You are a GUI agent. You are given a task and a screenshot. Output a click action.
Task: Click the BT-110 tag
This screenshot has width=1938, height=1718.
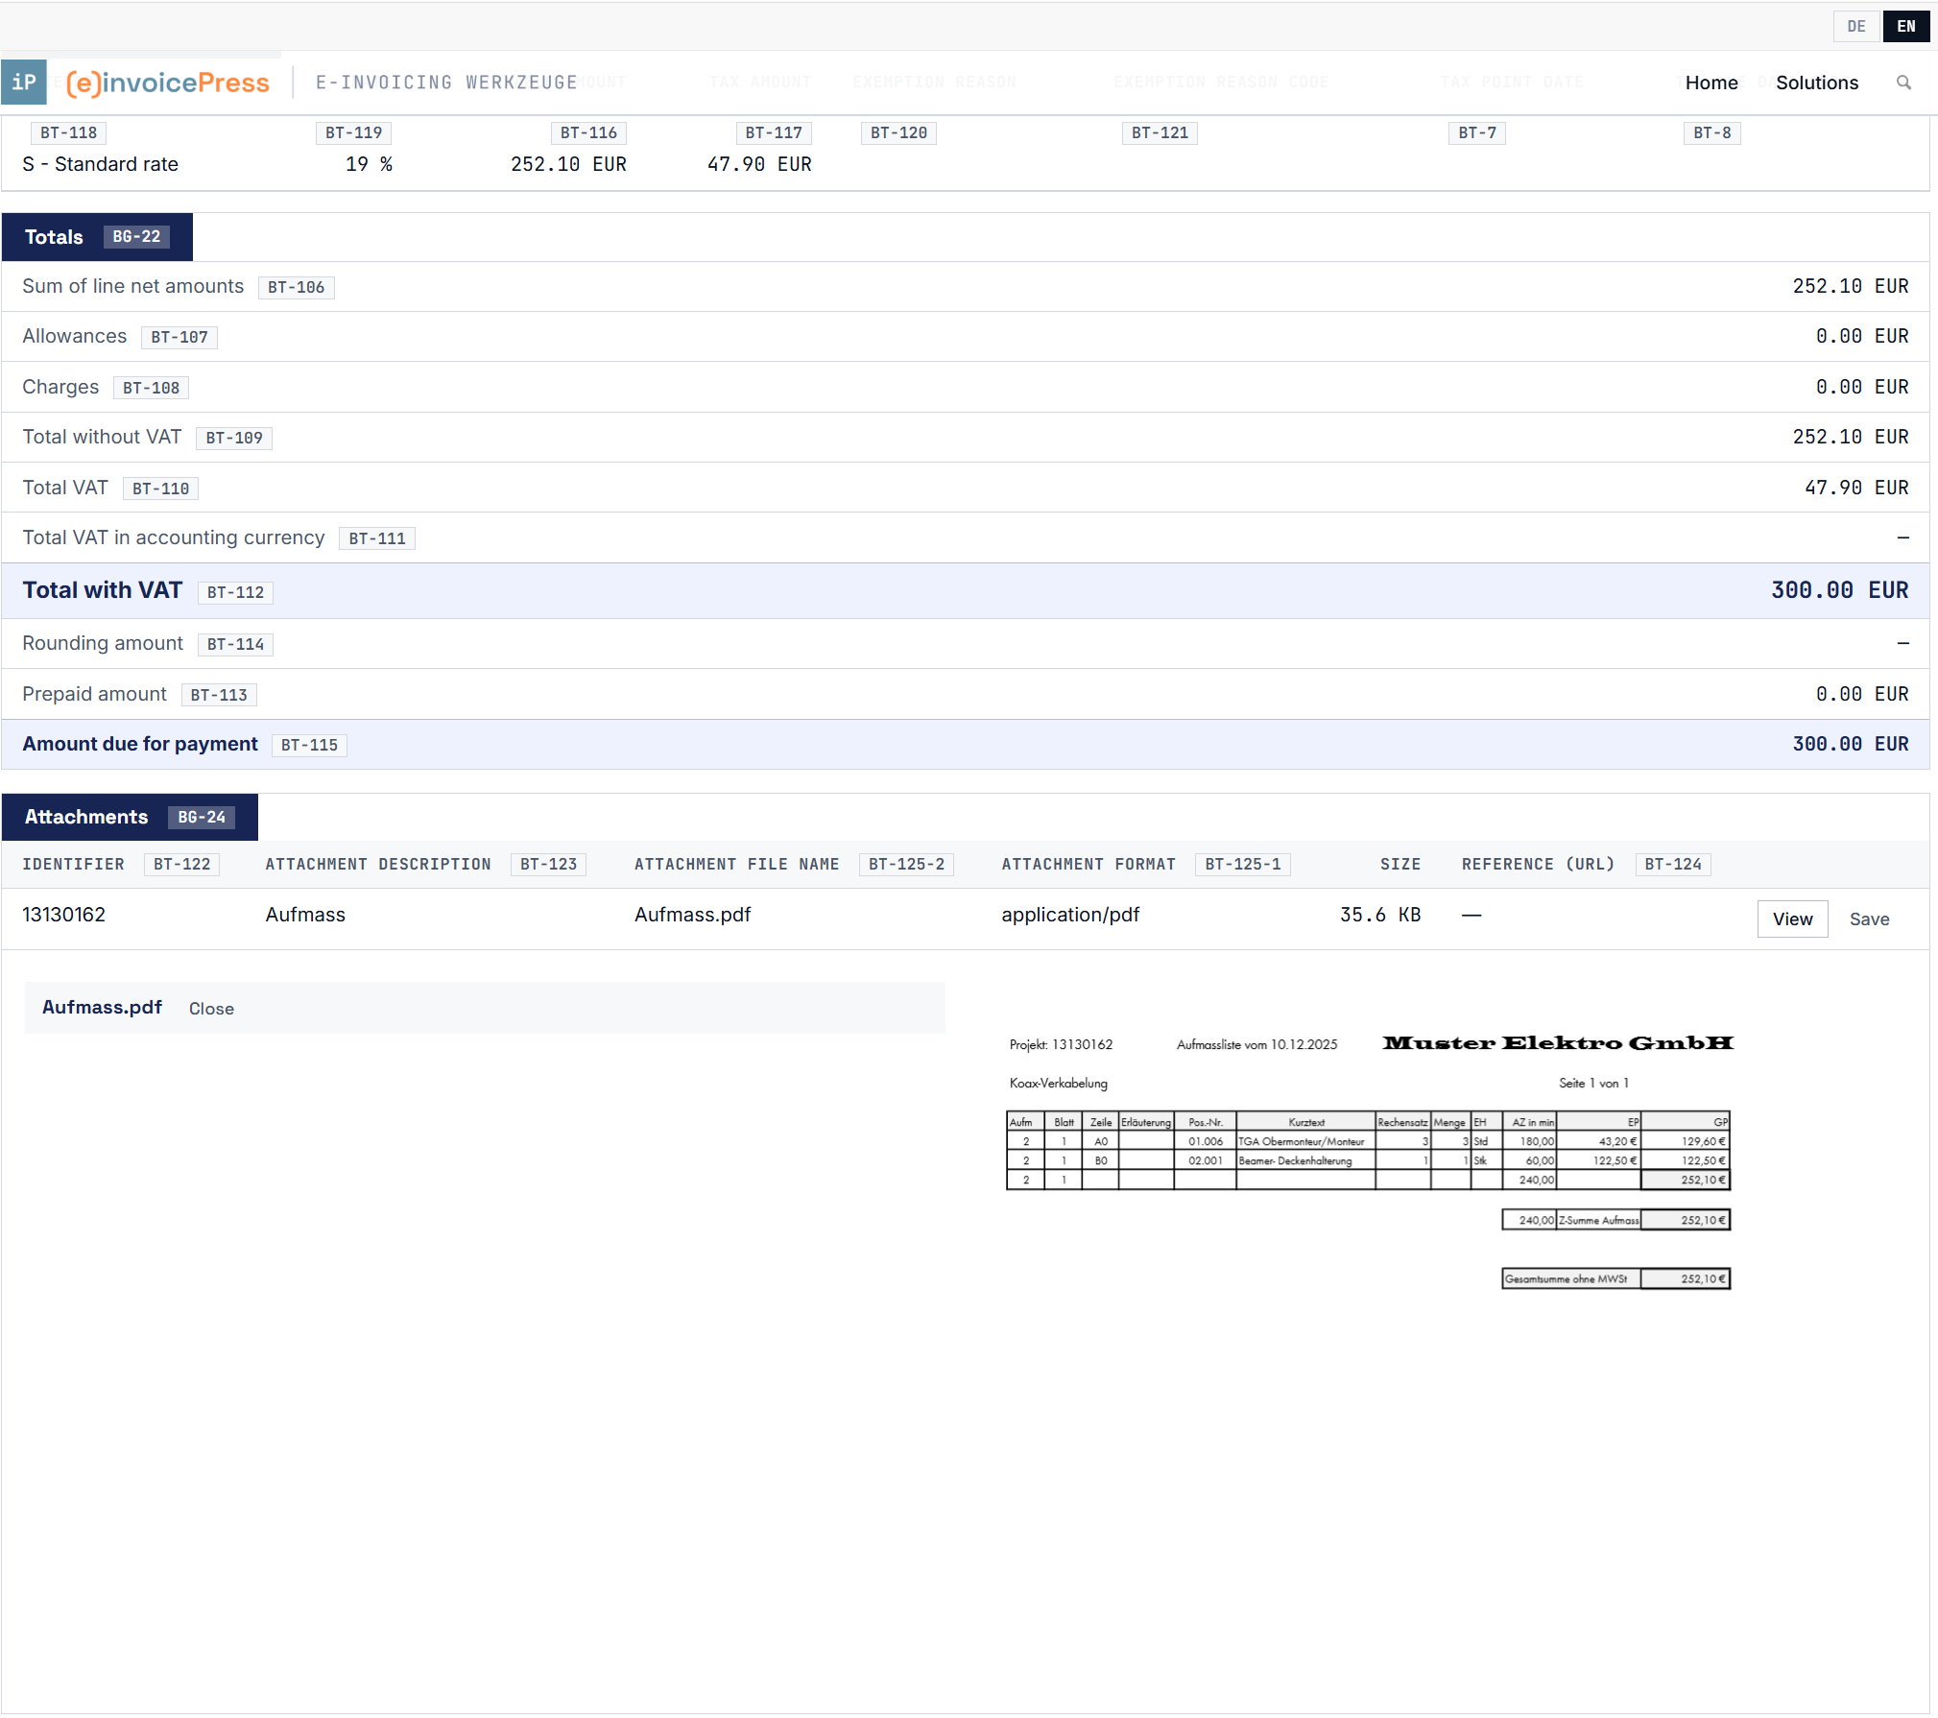160,489
